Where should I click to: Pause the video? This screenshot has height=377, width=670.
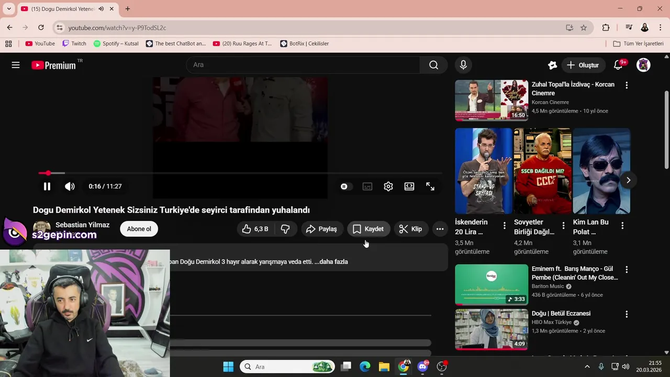point(47,186)
